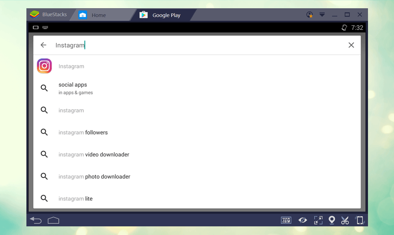
Task: Tap the Android home button
Action: [53, 220]
